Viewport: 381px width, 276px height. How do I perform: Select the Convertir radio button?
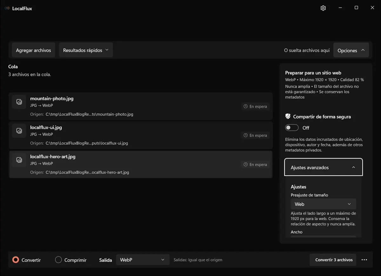(x=16, y=260)
